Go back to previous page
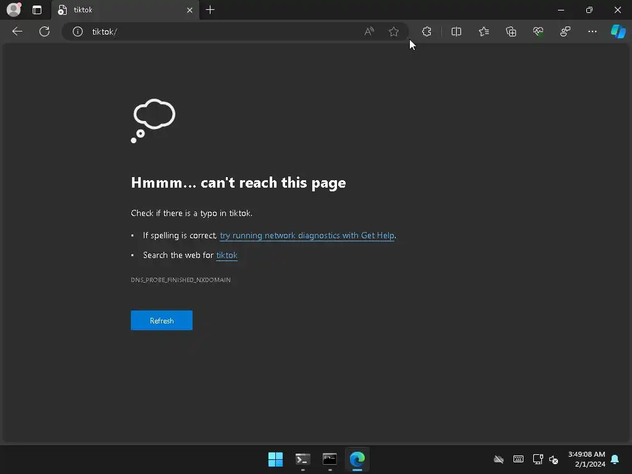 (17, 31)
